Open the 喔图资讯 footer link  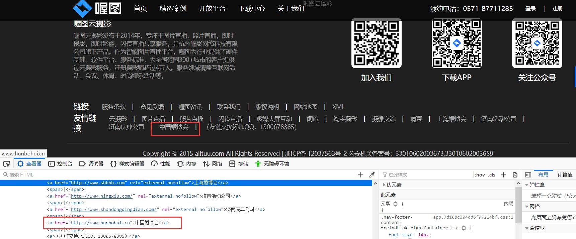190,107
